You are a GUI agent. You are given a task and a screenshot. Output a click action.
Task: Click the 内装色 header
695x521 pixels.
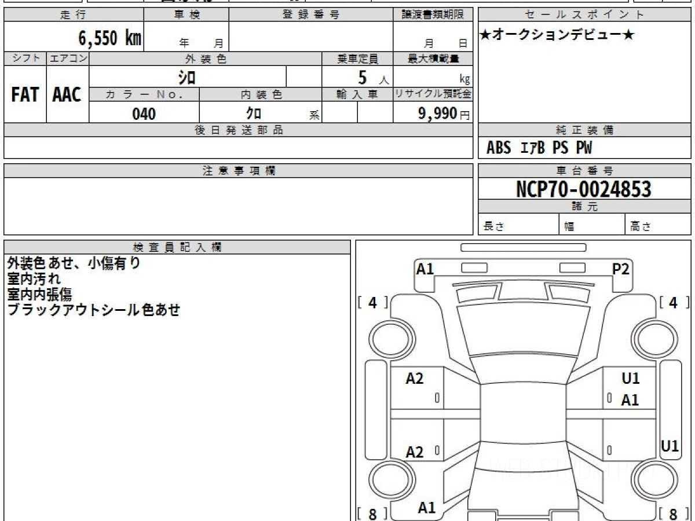point(261,95)
